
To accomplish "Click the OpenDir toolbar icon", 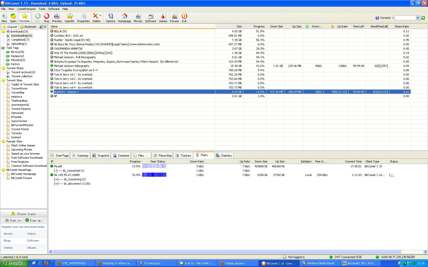I will click(69, 18).
